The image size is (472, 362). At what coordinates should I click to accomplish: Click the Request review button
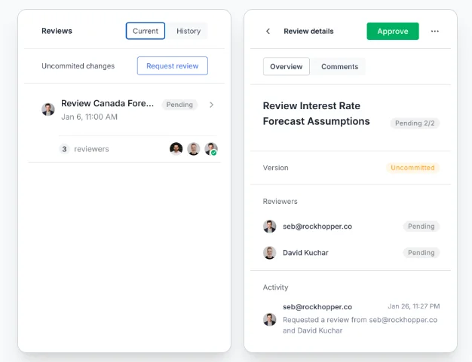click(172, 65)
